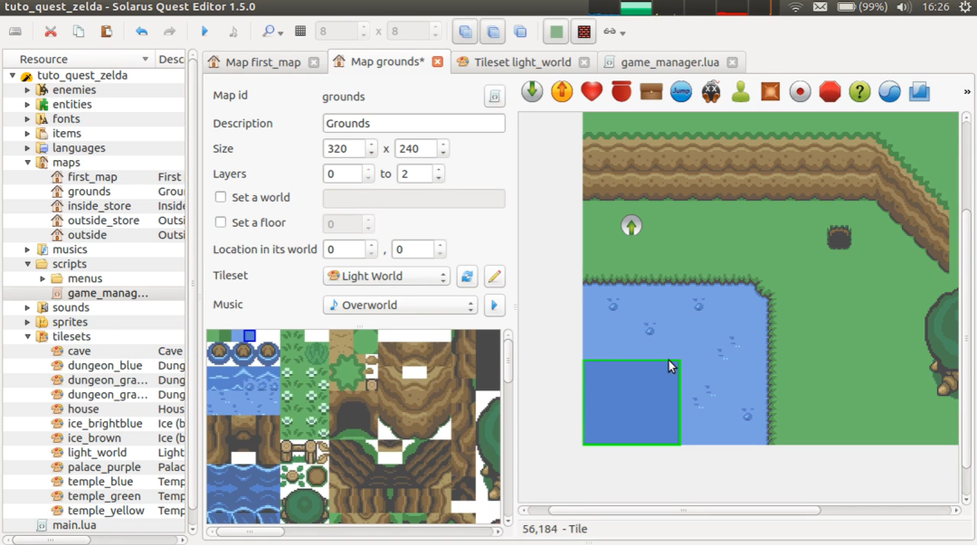Image resolution: width=977 pixels, height=545 pixels.
Task: Add a pickable heart entity
Action: [592, 91]
